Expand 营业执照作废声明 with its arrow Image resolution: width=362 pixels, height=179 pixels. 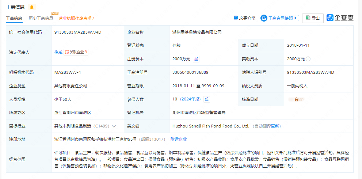(94, 18)
